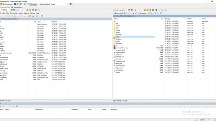Open the terminal console icon in top toolbar

point(15,4)
